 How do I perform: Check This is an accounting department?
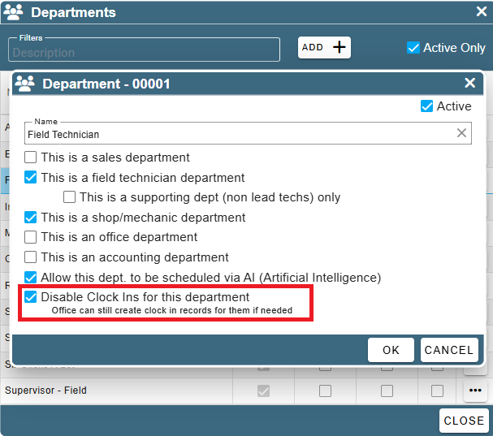pyautogui.click(x=31, y=257)
